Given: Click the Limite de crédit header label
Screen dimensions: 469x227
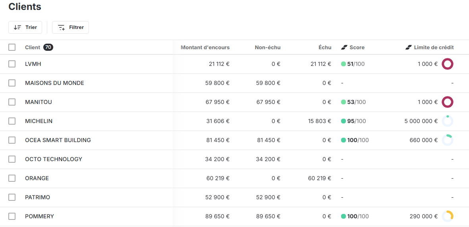Looking at the screenshot, I should pyautogui.click(x=434, y=47).
